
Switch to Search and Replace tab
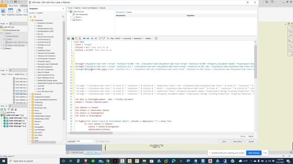[x=90, y=8]
